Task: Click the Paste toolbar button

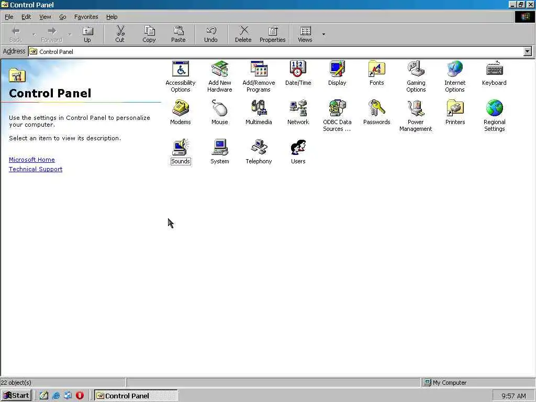Action: (x=178, y=34)
